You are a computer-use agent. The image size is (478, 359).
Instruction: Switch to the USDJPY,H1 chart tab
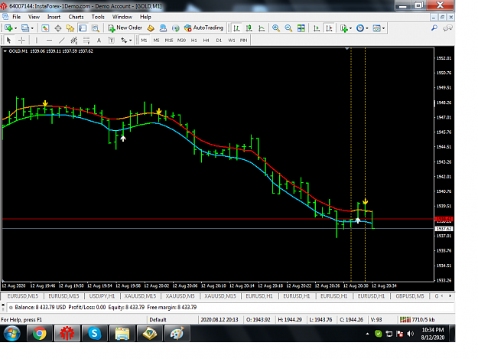pos(102,296)
